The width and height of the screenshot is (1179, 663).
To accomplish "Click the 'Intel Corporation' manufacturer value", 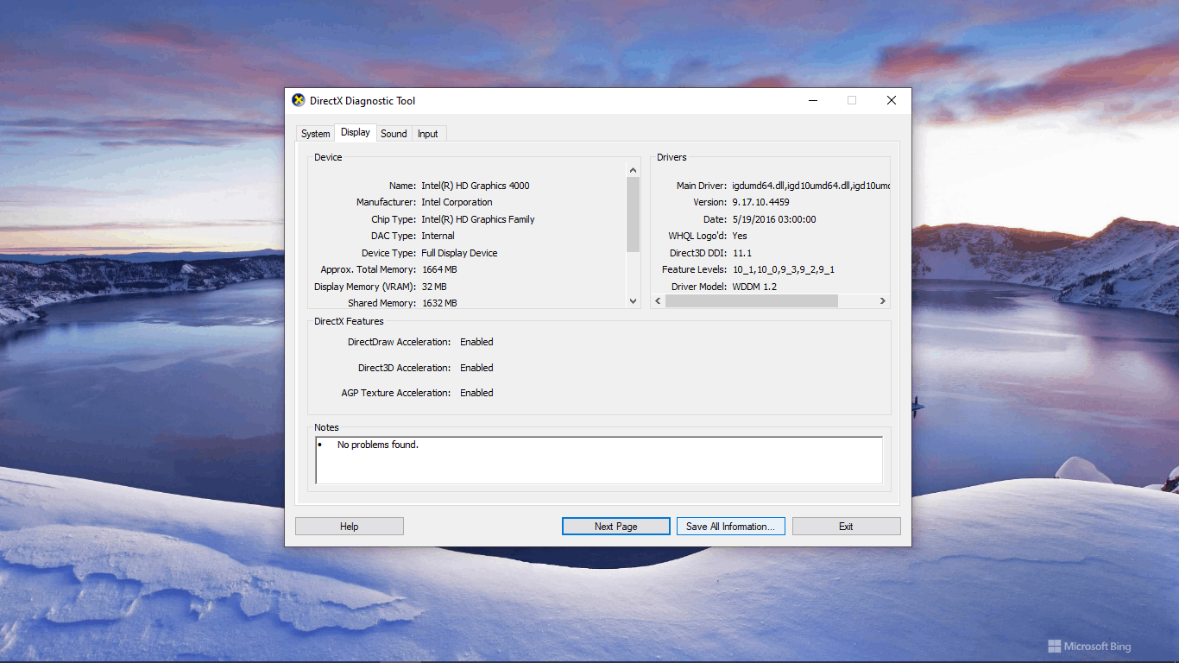I will tap(457, 202).
